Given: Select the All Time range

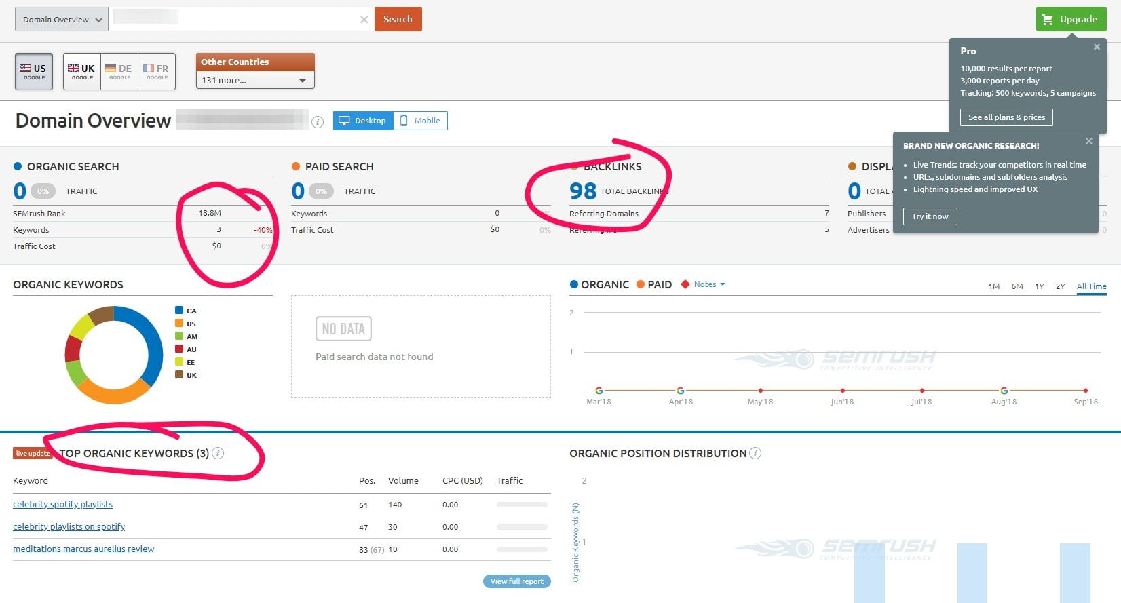Looking at the screenshot, I should [x=1091, y=286].
